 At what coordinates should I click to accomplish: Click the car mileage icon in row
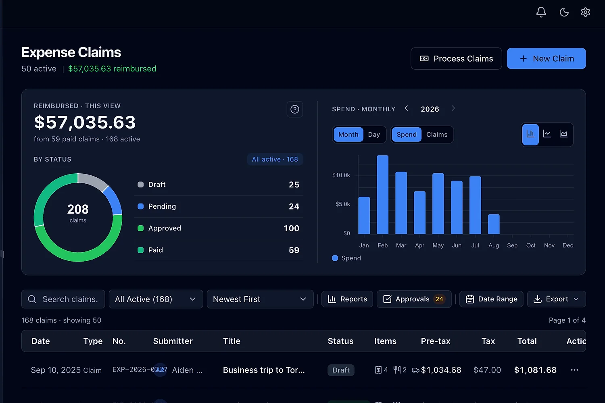coord(415,370)
